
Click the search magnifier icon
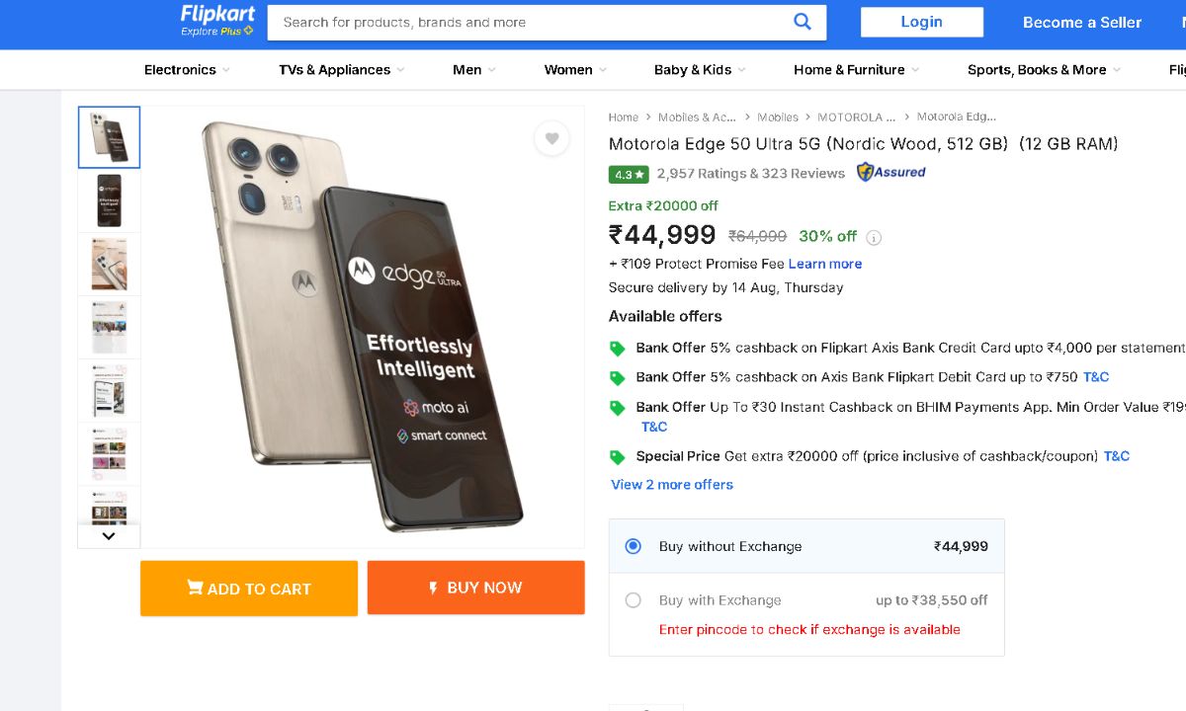802,22
